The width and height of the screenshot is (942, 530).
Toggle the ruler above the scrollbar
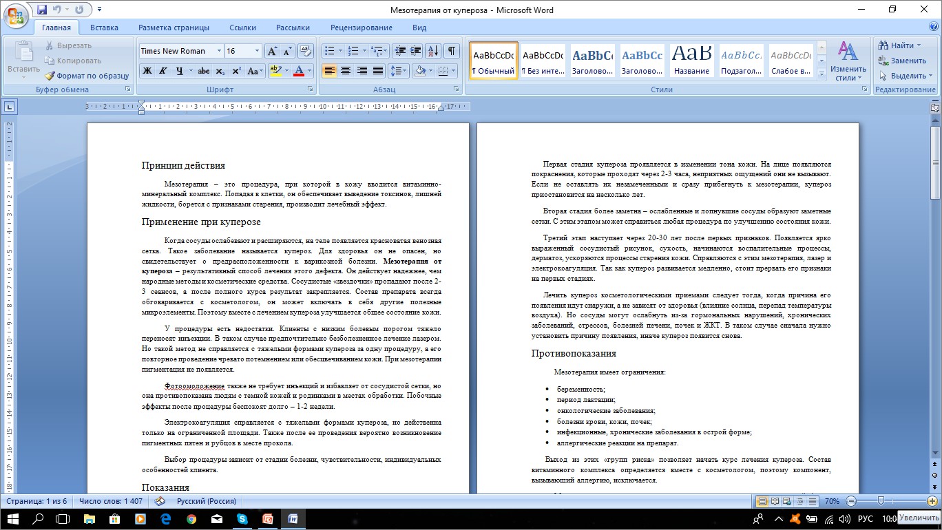(x=935, y=107)
